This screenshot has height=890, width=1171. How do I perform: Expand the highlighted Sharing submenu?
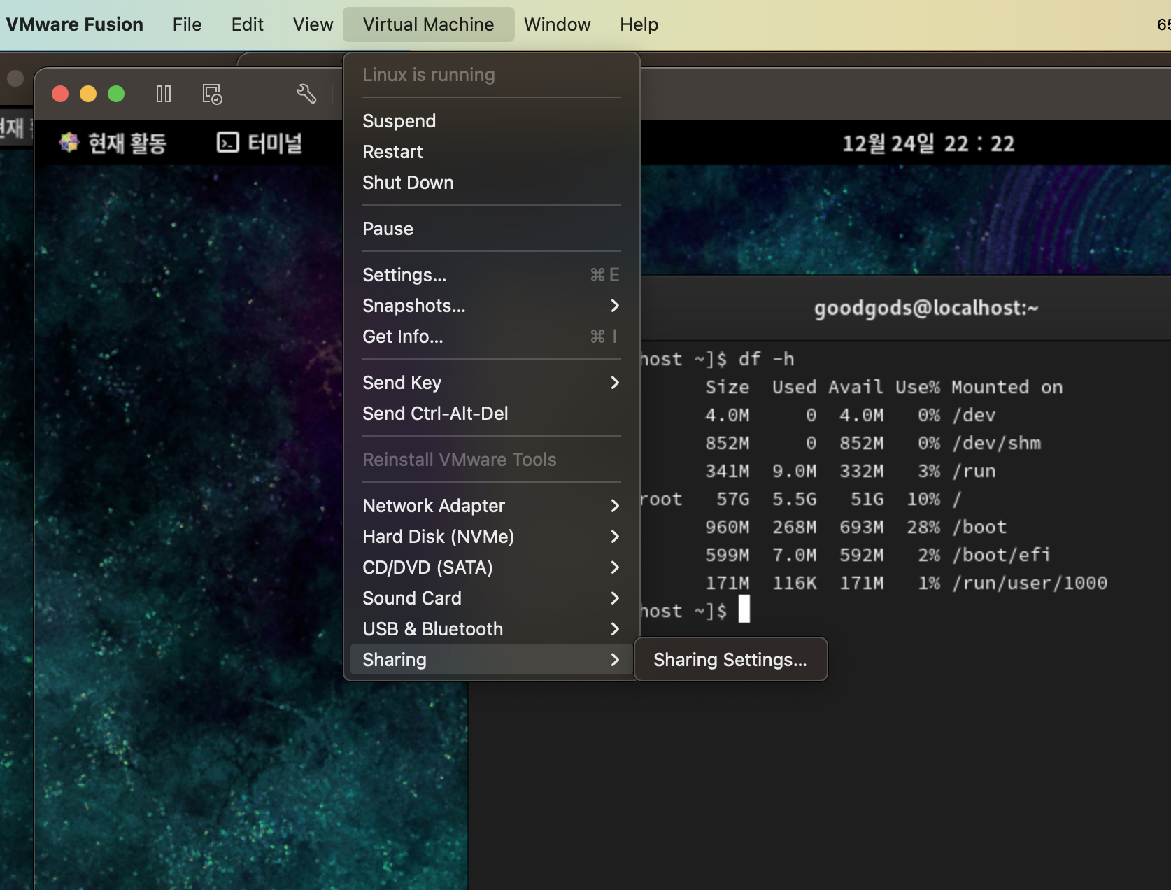492,660
